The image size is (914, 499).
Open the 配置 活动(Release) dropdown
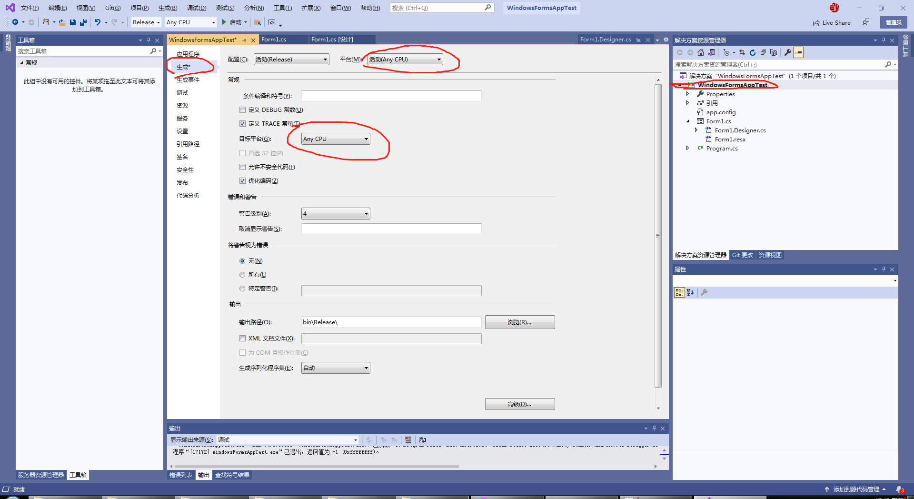pyautogui.click(x=291, y=60)
